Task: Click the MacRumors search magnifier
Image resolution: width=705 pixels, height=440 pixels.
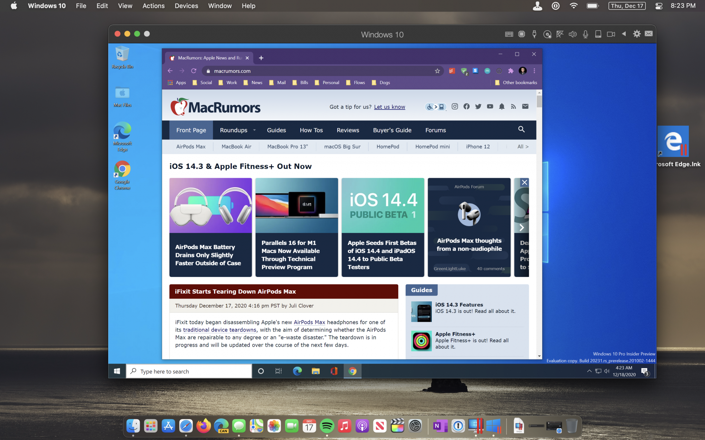Action: (521, 130)
